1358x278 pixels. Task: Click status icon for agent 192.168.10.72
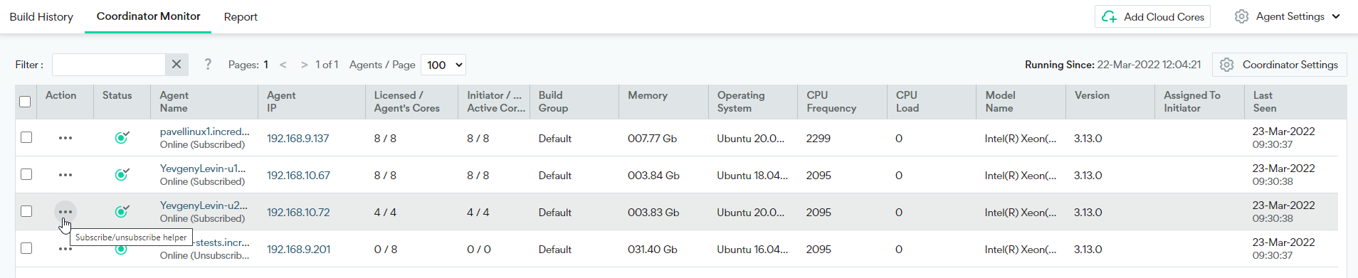[x=122, y=211]
